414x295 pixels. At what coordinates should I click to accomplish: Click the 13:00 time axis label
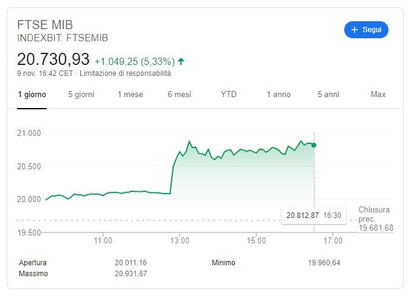pyautogui.click(x=180, y=240)
